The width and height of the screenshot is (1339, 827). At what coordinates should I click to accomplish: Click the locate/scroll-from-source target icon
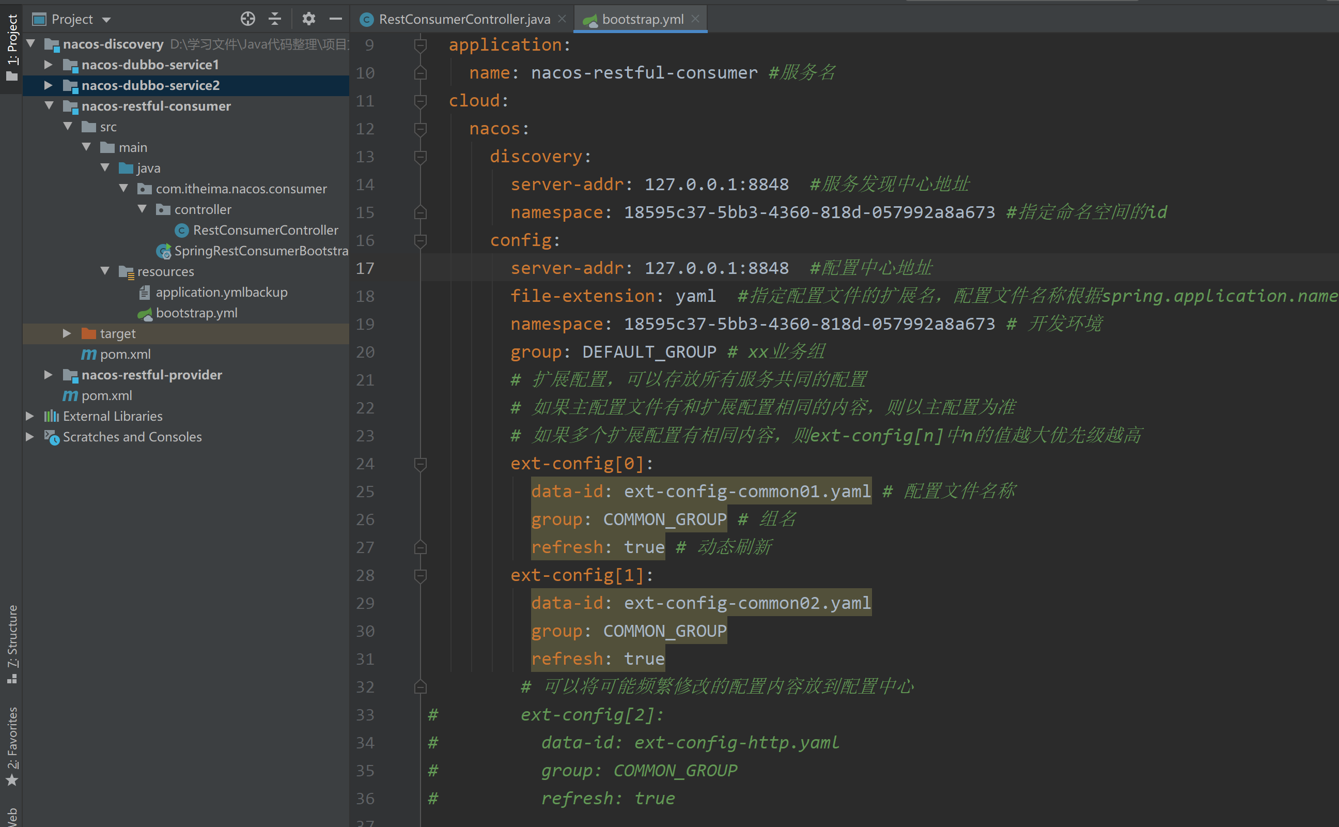(x=247, y=19)
